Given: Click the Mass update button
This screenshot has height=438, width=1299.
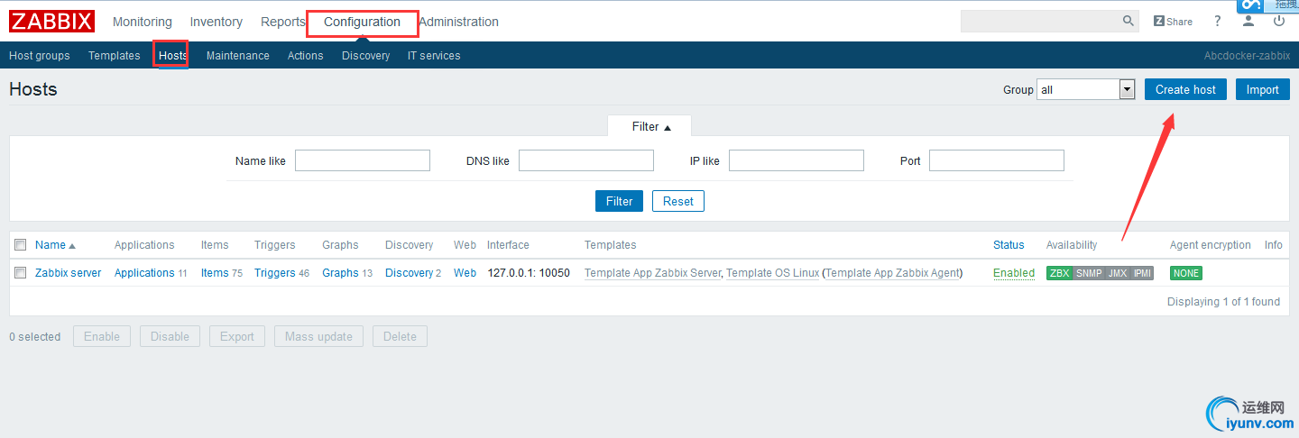Looking at the screenshot, I should click(x=318, y=336).
